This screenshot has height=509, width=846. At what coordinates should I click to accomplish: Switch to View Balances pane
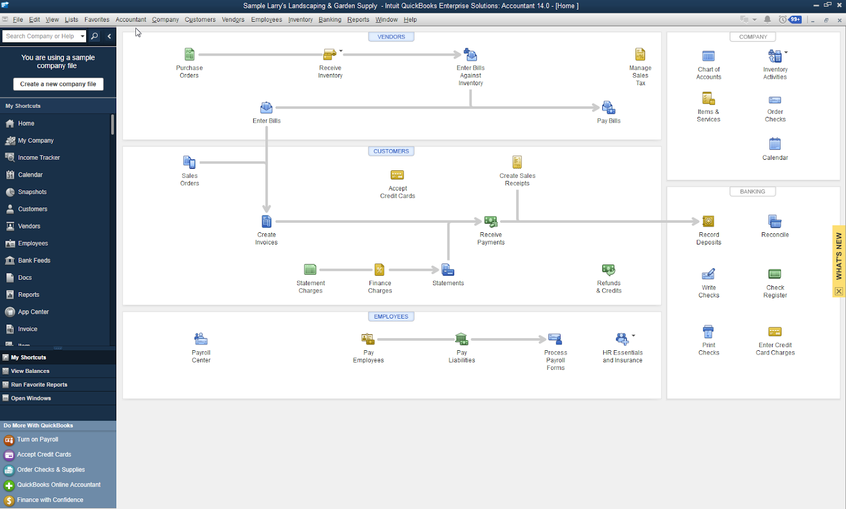click(x=58, y=371)
